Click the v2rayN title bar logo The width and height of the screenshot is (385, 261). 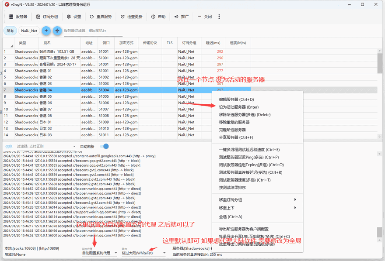pos(7,4)
